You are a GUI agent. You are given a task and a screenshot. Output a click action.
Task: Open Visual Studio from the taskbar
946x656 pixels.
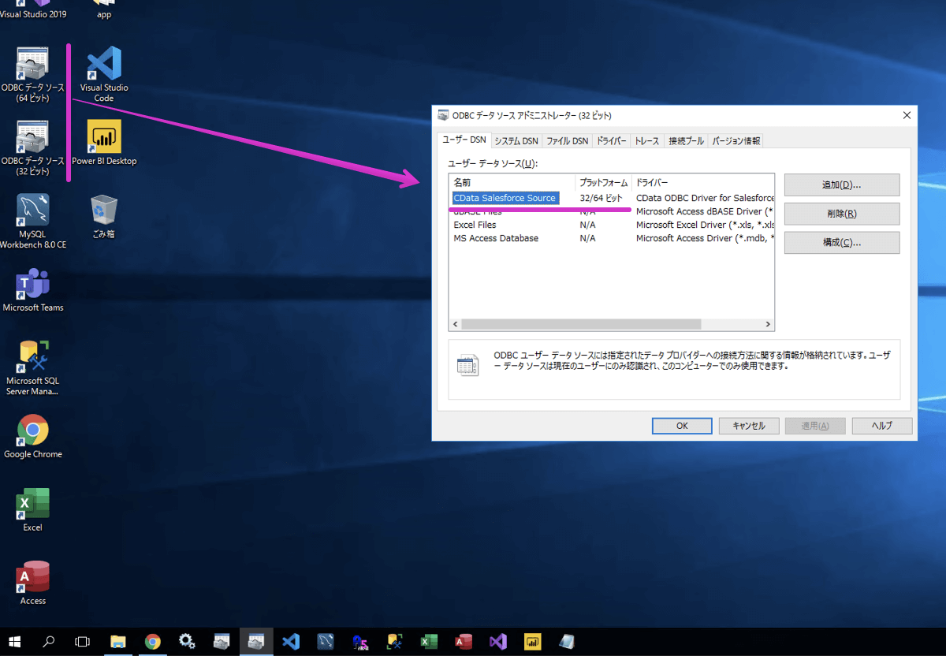(498, 642)
